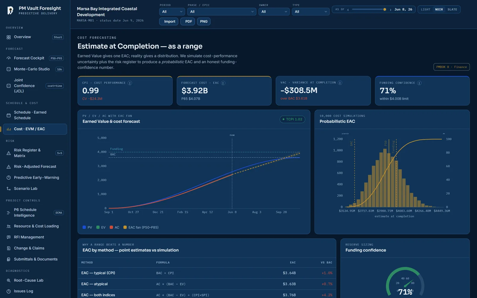Click the Start badge next to Overview

click(58, 37)
